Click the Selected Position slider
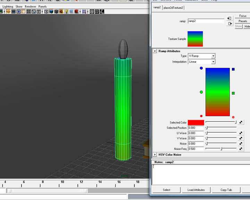This screenshot has width=250, height=200. coord(221,127)
